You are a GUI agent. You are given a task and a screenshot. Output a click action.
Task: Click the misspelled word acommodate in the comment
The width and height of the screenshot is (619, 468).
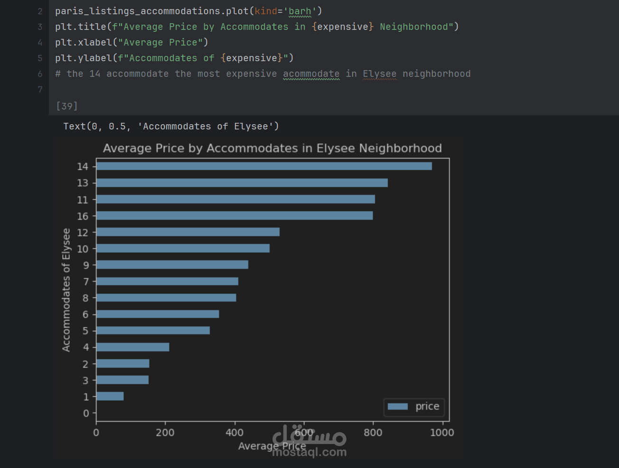pyautogui.click(x=311, y=73)
